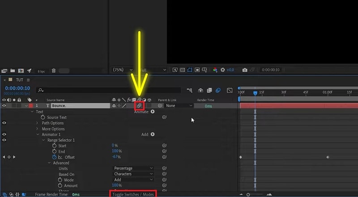
Task: Click Offset value -67%
Action: pos(116,157)
